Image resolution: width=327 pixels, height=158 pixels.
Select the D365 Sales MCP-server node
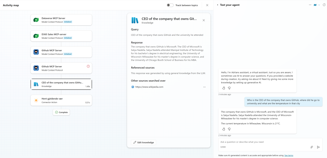click(x=61, y=36)
